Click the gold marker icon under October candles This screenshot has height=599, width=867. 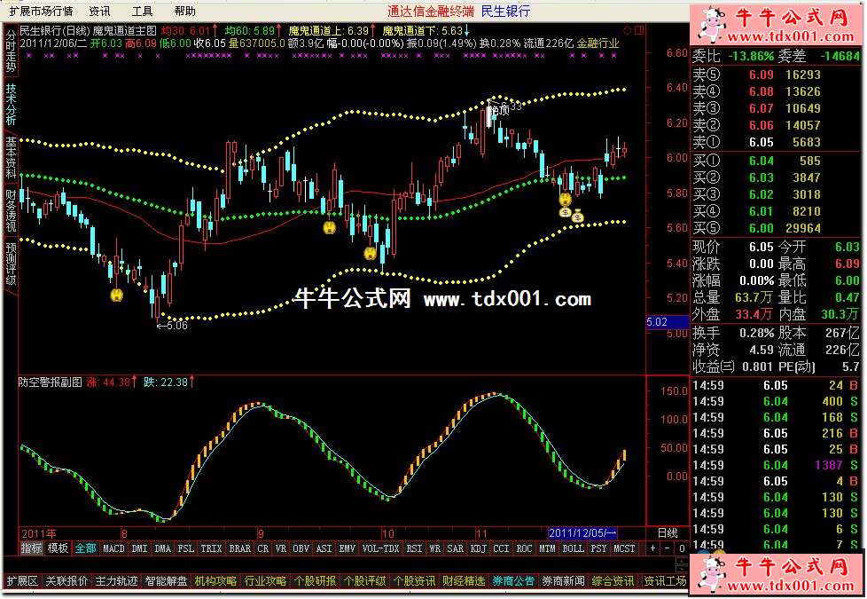(x=370, y=254)
